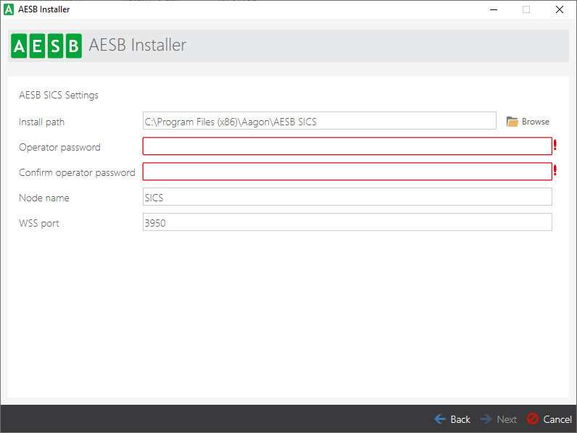This screenshot has width=577, height=433.
Task: Select the Confirm operator password field
Action: coord(347,172)
